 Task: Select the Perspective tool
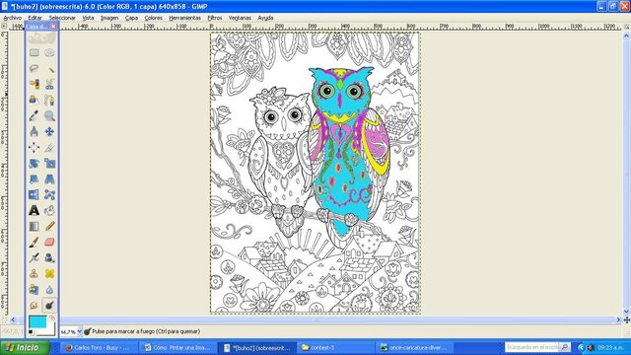click(49, 178)
